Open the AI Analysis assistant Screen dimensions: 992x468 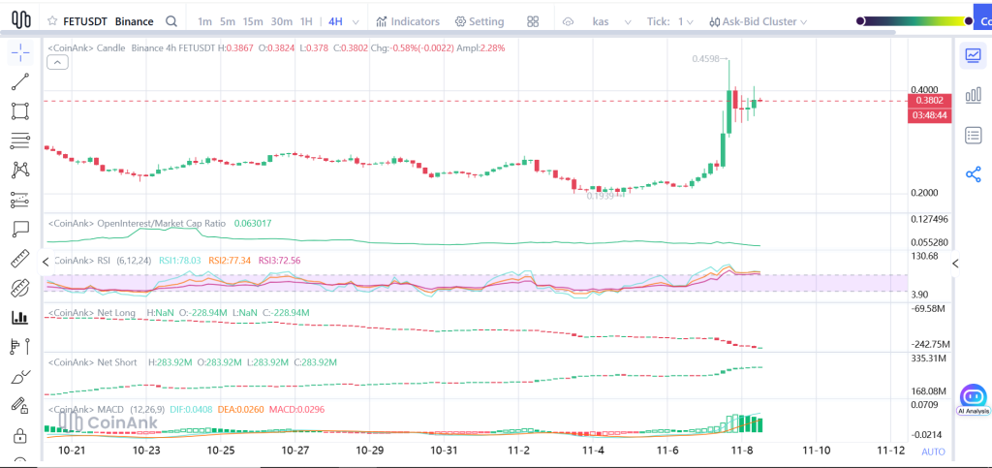tap(973, 397)
